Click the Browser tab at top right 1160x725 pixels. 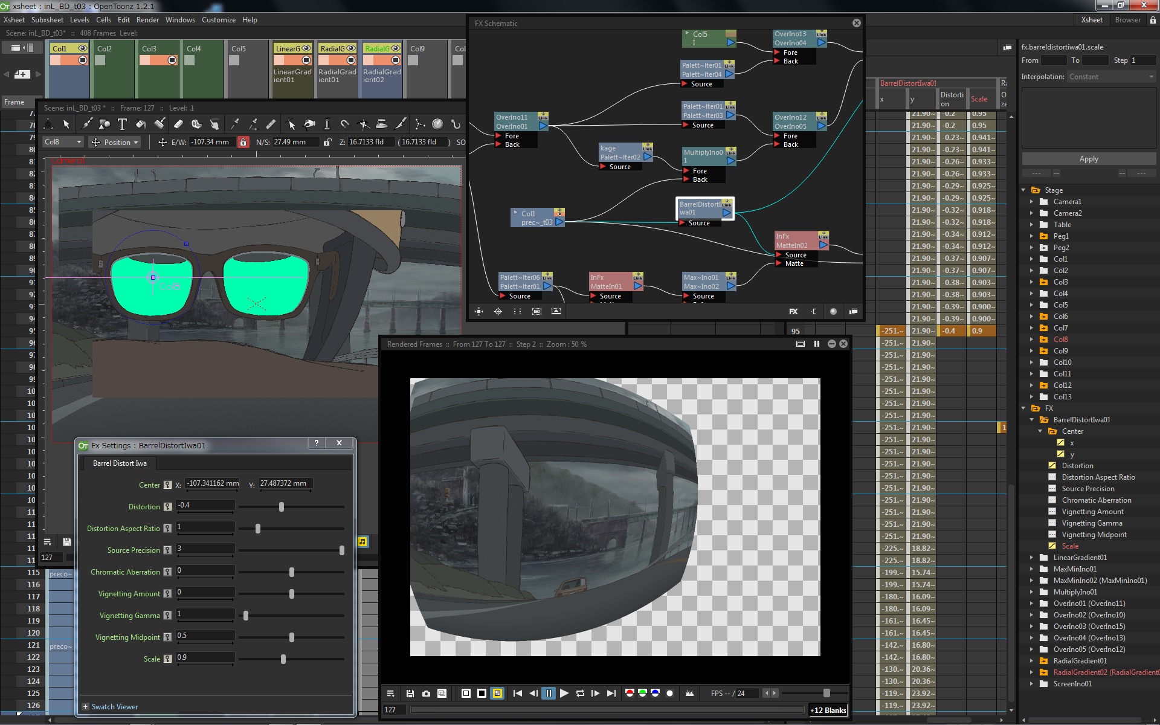tap(1127, 19)
